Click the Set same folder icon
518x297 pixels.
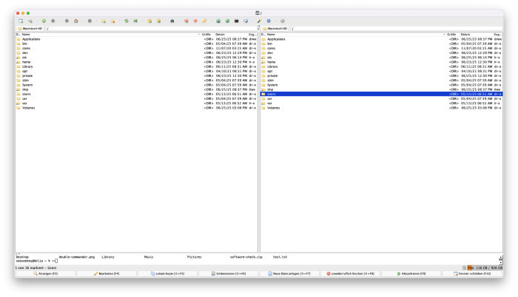(x=135, y=21)
